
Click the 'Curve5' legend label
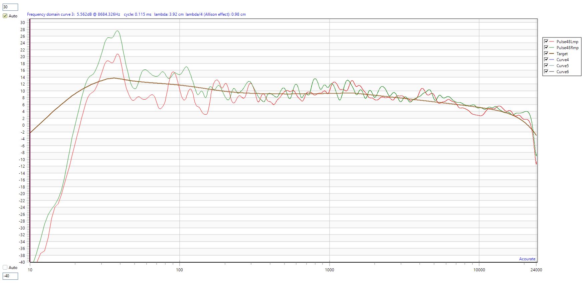563,66
